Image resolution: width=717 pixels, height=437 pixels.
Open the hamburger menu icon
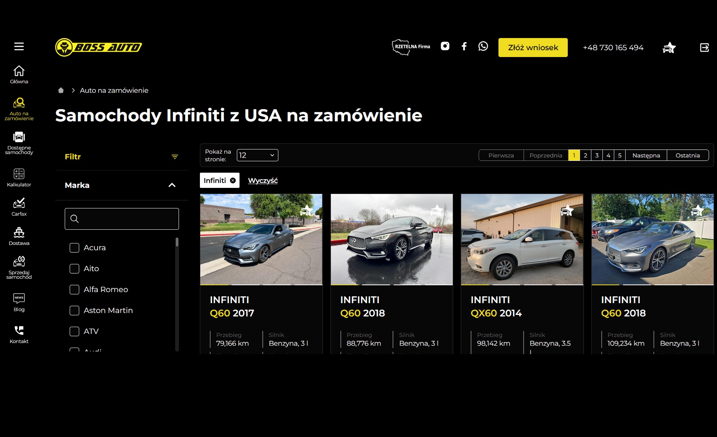(19, 46)
